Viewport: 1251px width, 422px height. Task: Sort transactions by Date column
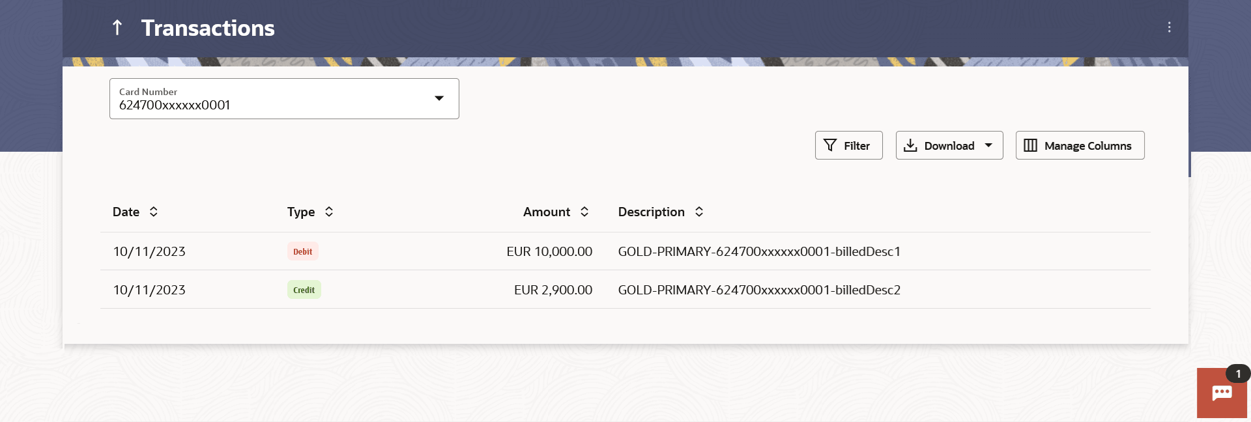click(x=154, y=212)
